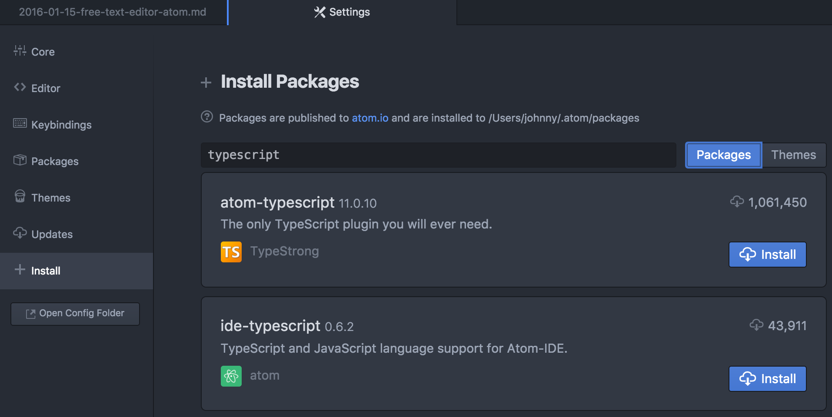Open Core settings section
Viewport: 832px width, 417px height.
77,52
